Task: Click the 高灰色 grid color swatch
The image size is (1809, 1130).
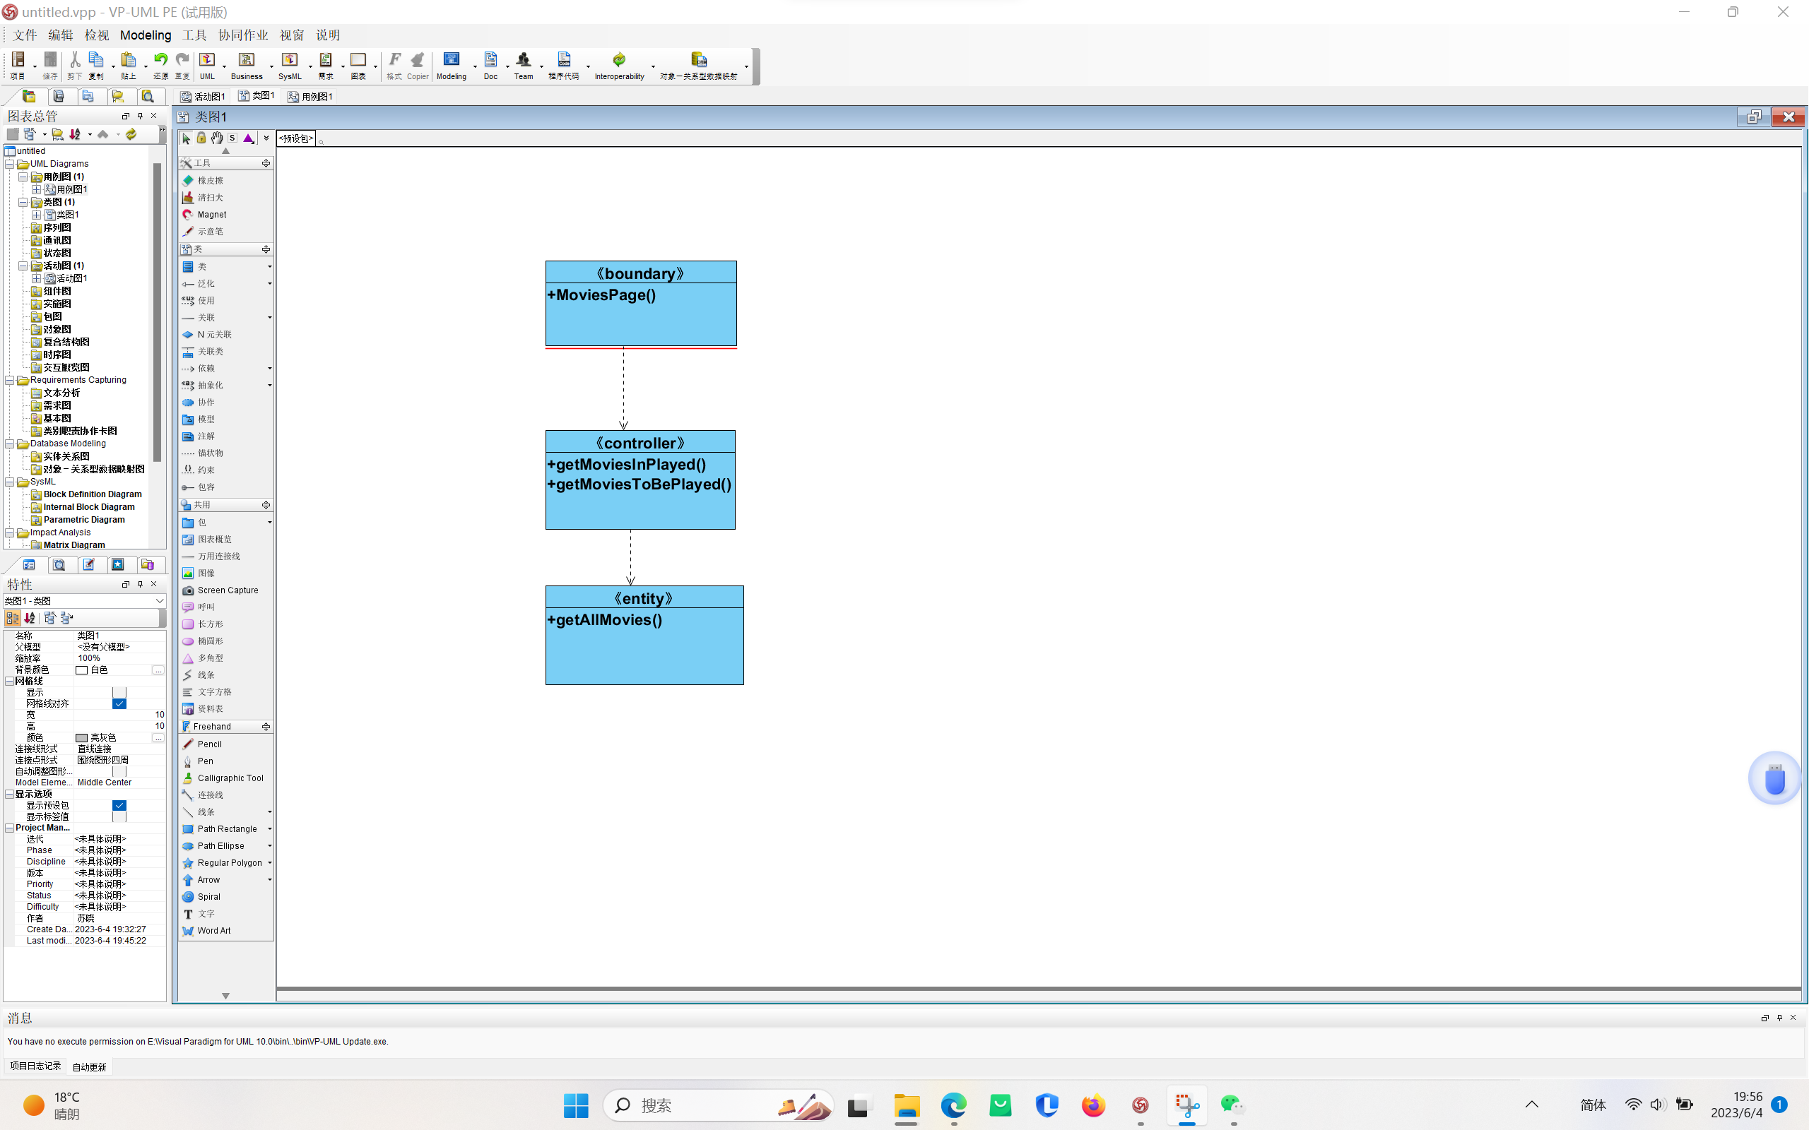Action: (x=81, y=737)
